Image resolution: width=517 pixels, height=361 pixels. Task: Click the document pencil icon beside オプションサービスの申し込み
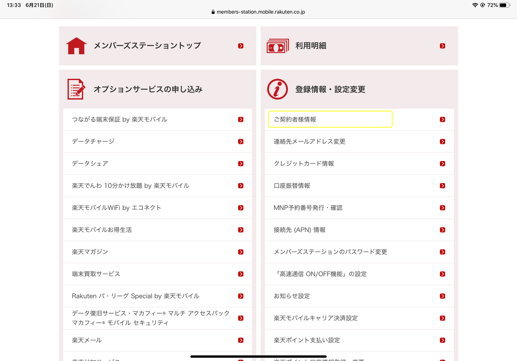76,89
